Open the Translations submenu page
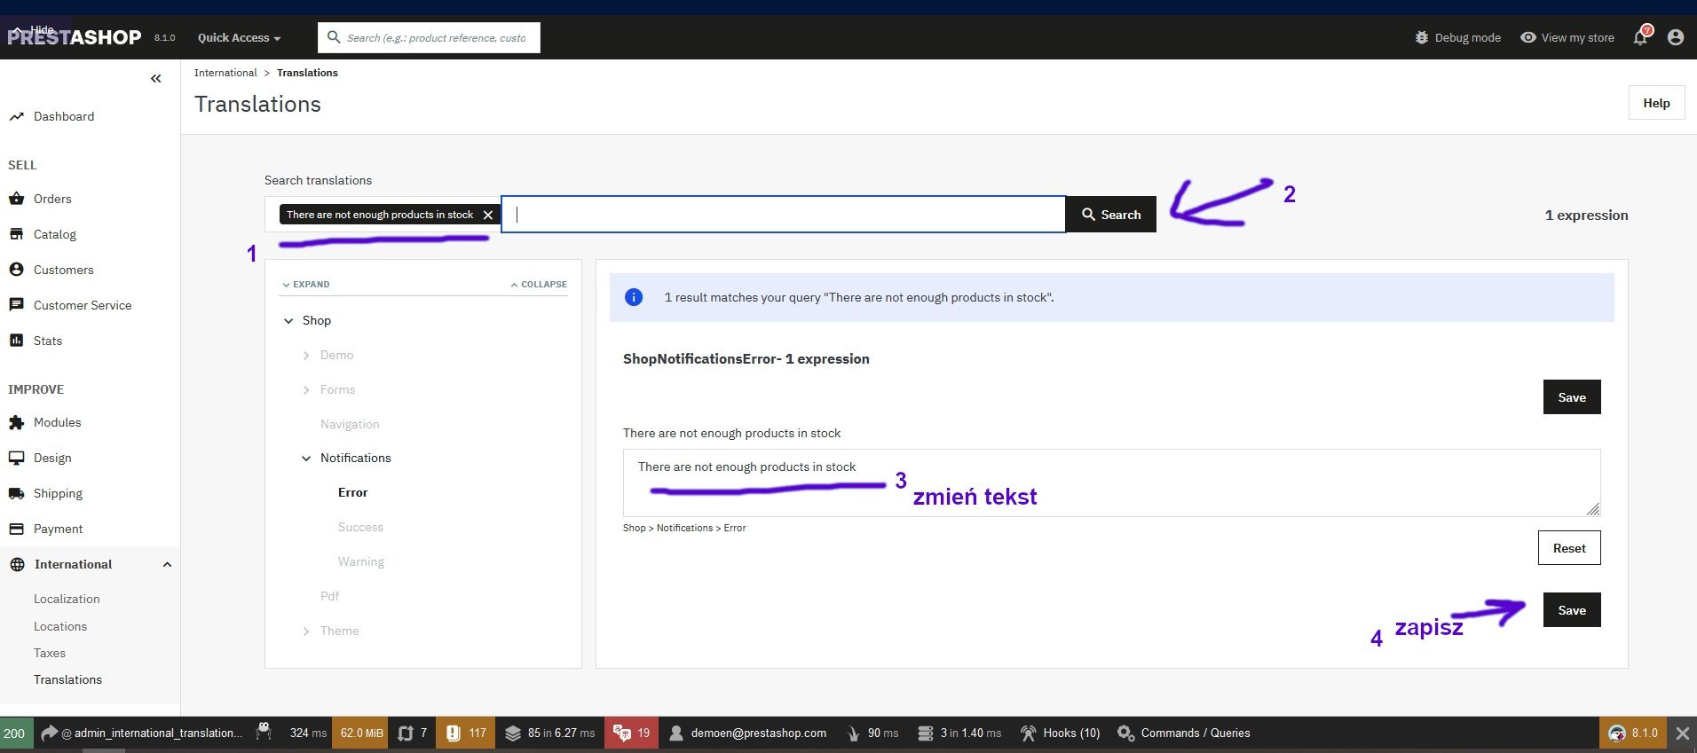 pyautogui.click(x=67, y=679)
